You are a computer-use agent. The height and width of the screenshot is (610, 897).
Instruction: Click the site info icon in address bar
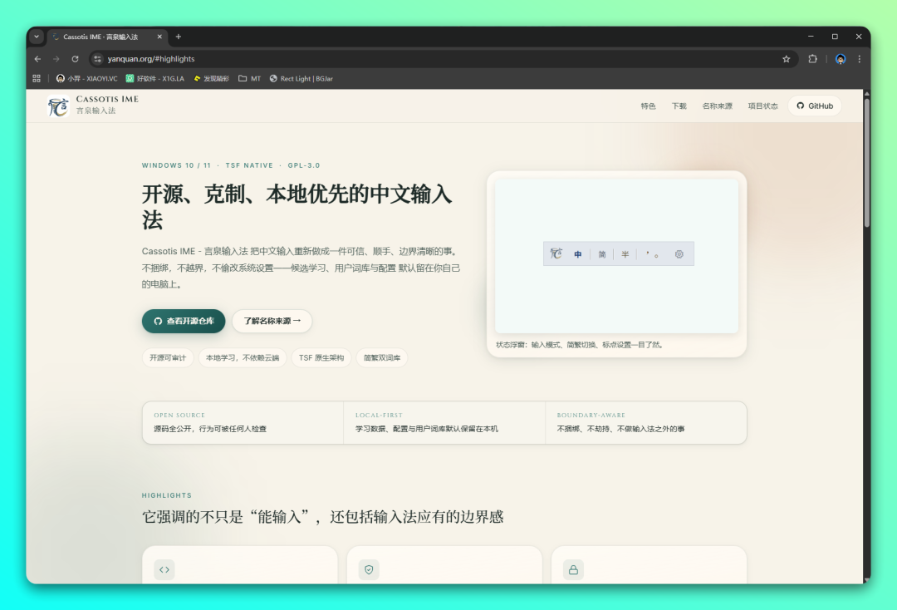point(98,59)
